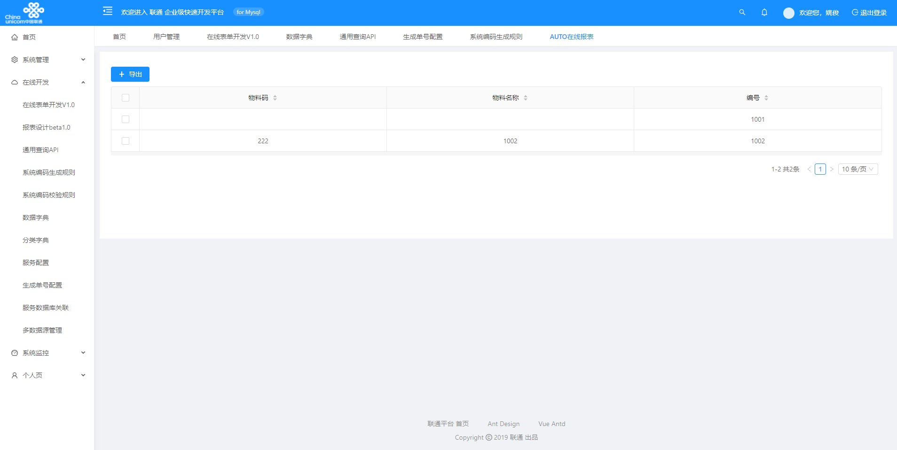The image size is (897, 450).
Task: Expand the 个人页 menu
Action: [x=47, y=375]
